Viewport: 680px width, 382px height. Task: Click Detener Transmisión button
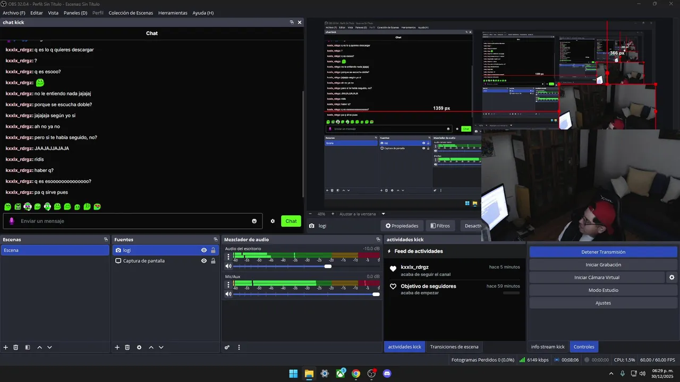coord(603,252)
